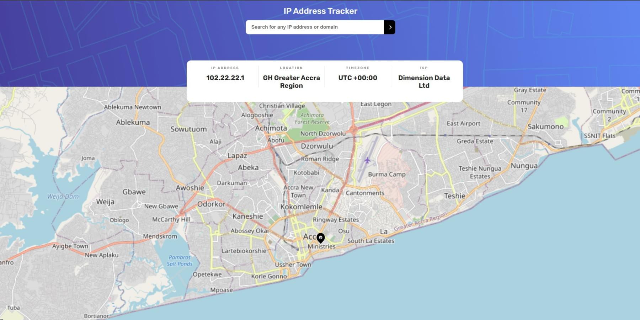Click the IP Address Tracker heading

320,11
